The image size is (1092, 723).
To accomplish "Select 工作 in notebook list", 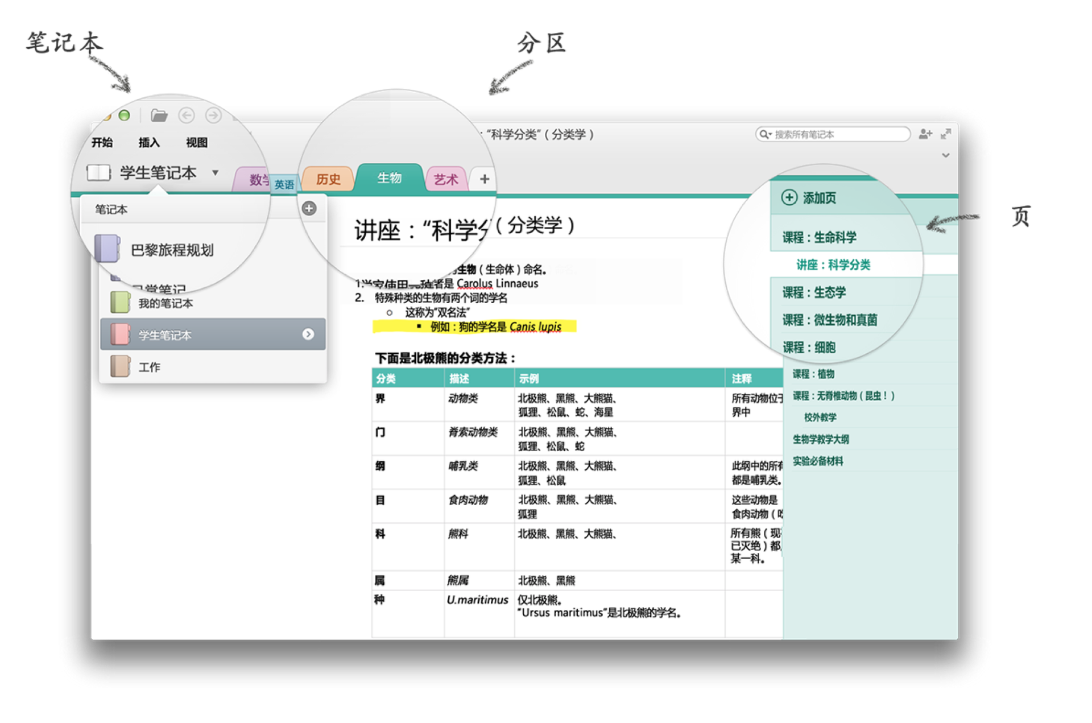I will [x=213, y=367].
